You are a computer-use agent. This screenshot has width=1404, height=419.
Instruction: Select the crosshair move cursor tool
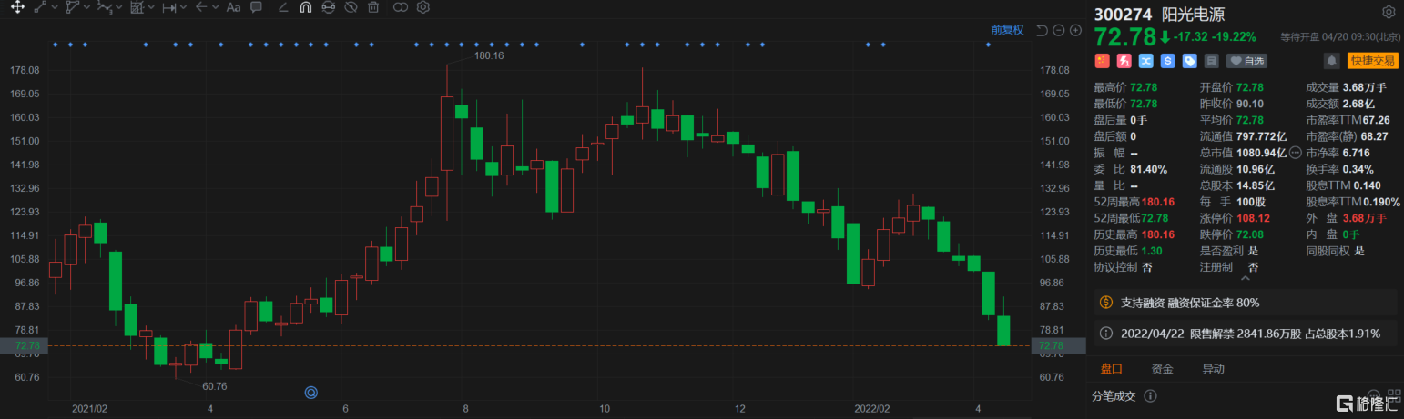click(17, 7)
